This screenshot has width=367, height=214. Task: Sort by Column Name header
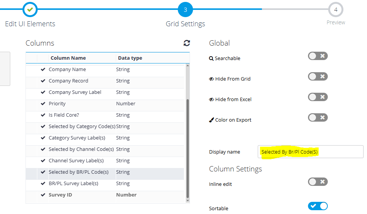point(68,58)
